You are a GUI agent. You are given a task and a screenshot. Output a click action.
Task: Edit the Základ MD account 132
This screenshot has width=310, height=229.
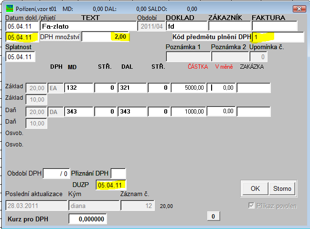79,88
